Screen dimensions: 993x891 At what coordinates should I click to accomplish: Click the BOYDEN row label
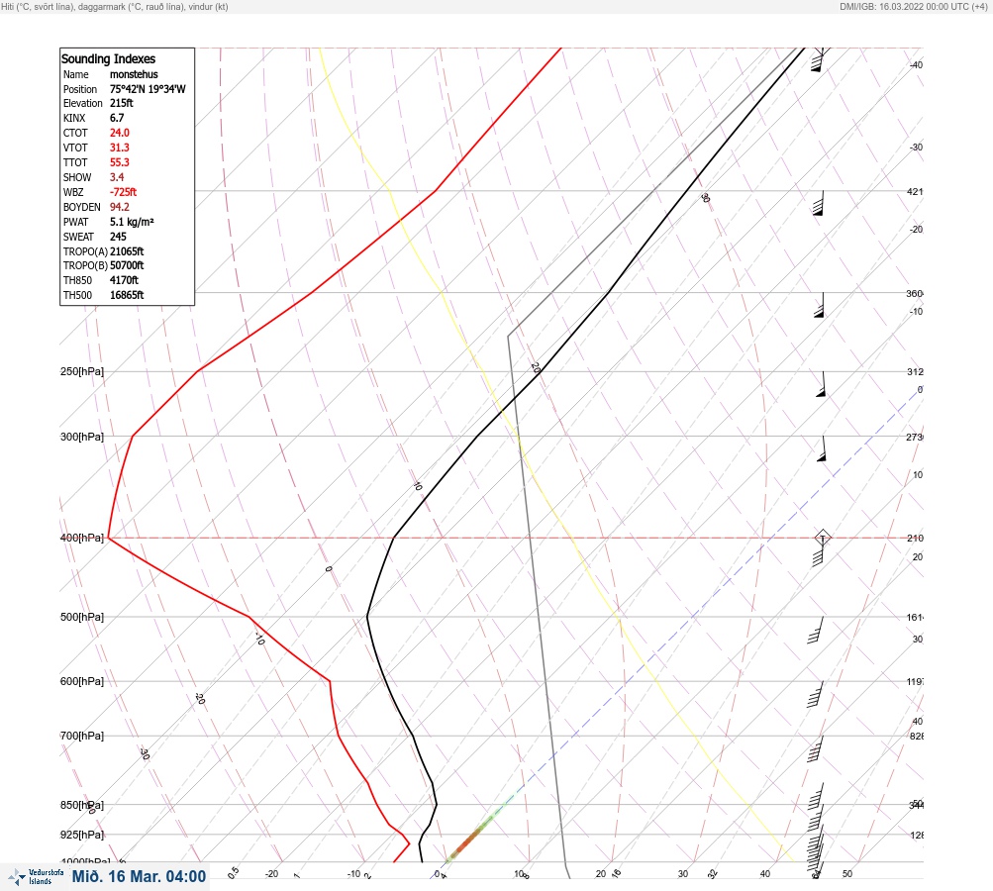pos(82,207)
